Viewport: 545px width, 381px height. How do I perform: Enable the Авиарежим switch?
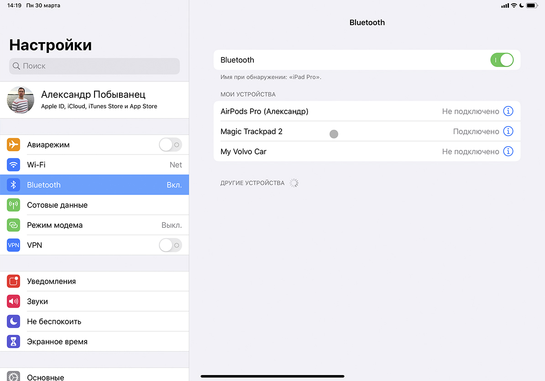[x=170, y=144]
